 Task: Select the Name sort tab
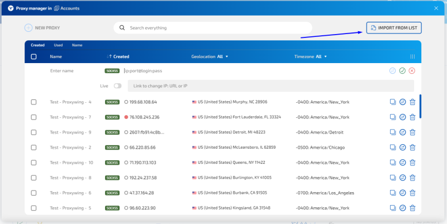coord(77,45)
